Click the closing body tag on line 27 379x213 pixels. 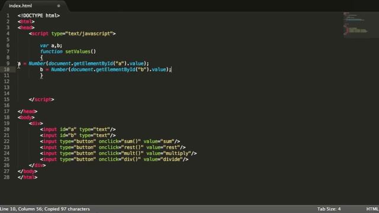pyautogui.click(x=27, y=171)
